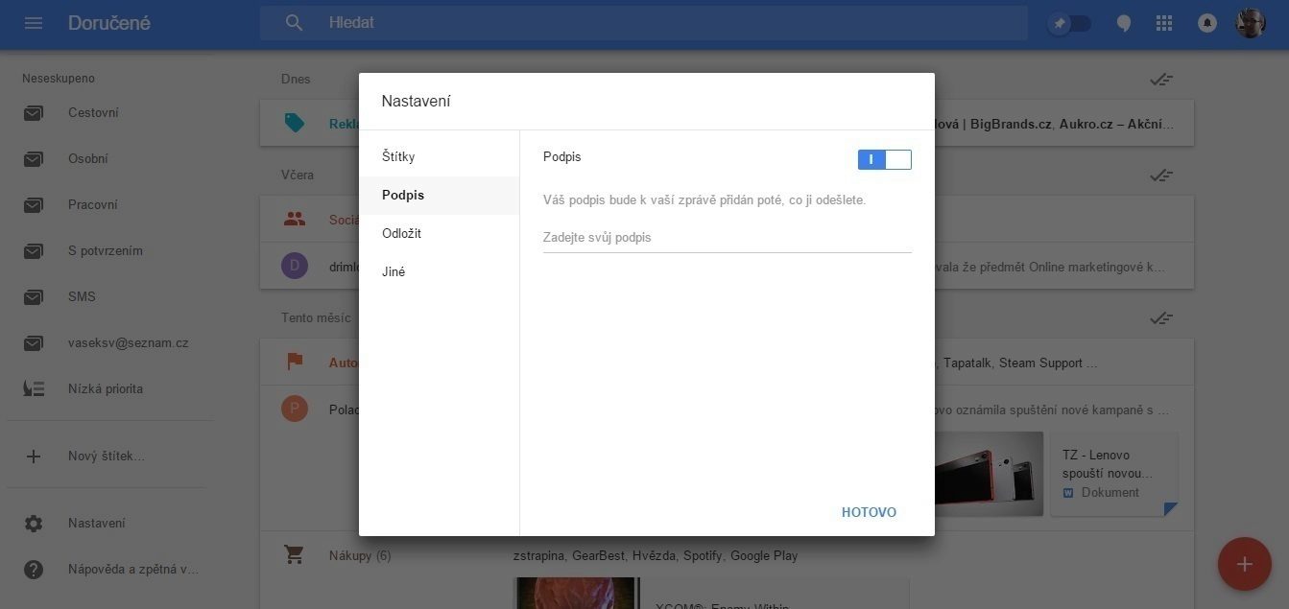Image resolution: width=1289 pixels, height=609 pixels.
Task: Toggle the pinned items switch
Action: (x=1069, y=23)
